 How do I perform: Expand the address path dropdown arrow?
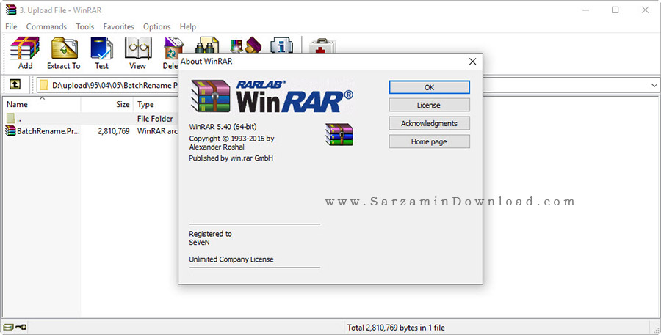tap(654, 85)
